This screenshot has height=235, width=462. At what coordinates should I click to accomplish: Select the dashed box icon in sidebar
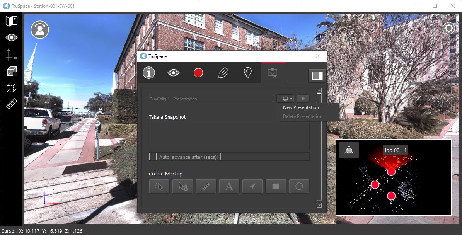pos(12,87)
